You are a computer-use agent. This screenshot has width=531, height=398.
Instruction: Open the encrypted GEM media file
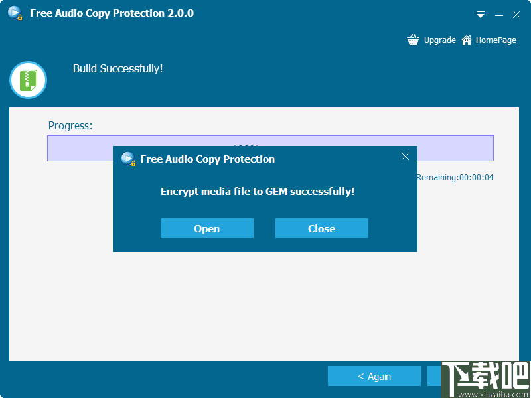click(x=206, y=228)
